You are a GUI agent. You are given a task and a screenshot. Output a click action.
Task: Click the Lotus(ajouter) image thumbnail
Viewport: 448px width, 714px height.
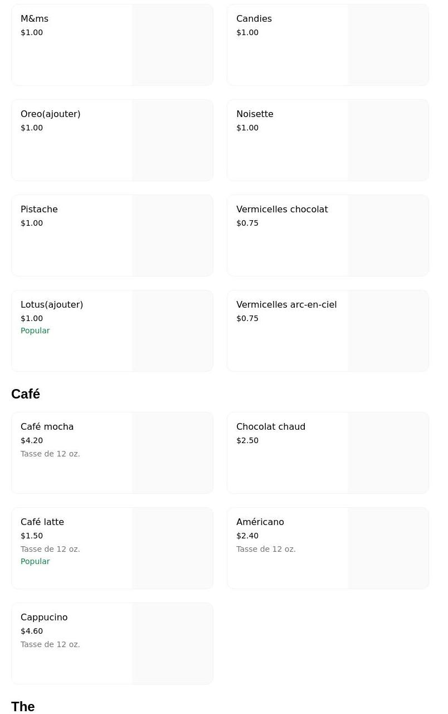coord(173,331)
